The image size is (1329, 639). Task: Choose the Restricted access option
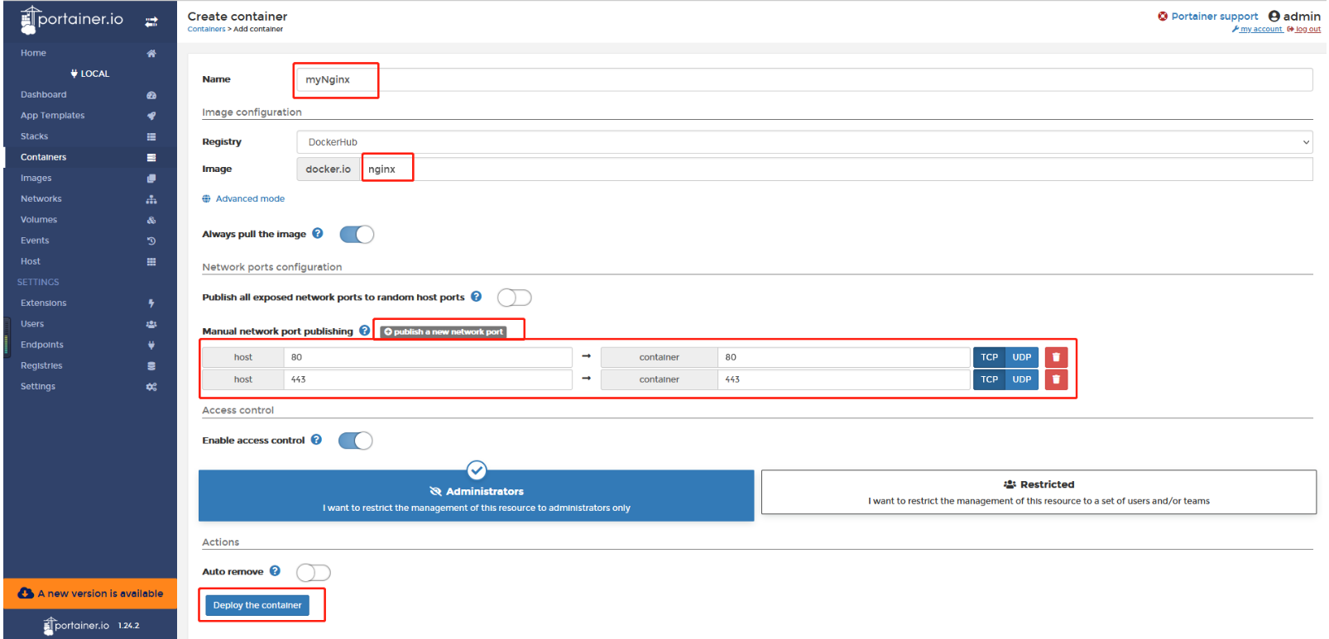[1039, 493]
